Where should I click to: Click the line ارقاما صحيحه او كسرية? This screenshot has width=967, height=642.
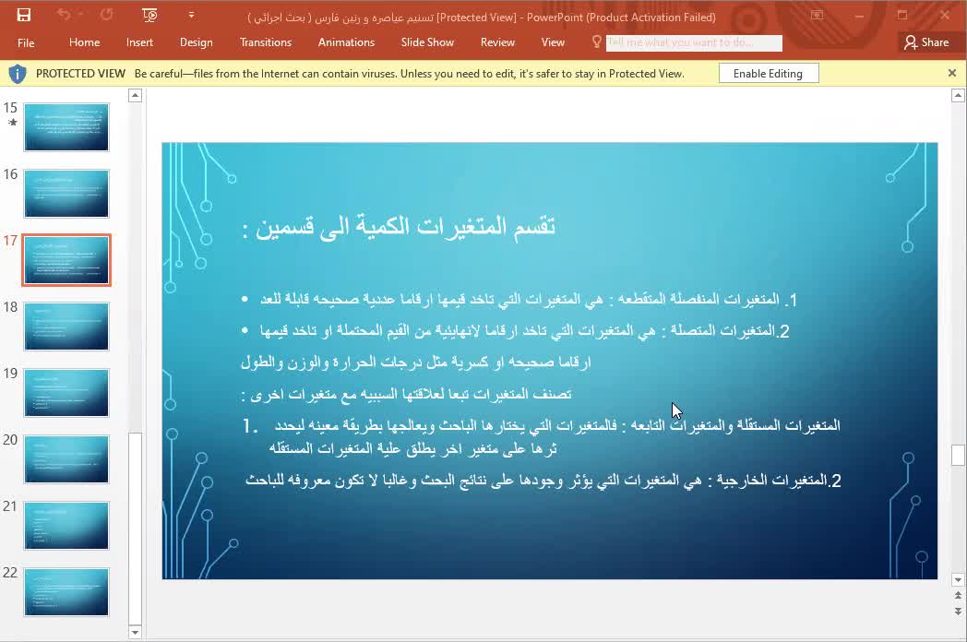415,362
